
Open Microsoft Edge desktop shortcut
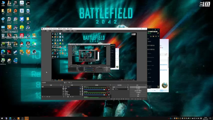tap(3, 53)
